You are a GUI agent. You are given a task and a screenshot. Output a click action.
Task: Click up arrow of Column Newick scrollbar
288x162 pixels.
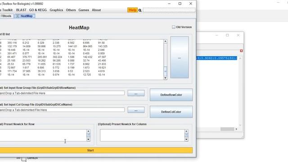click(x=186, y=131)
